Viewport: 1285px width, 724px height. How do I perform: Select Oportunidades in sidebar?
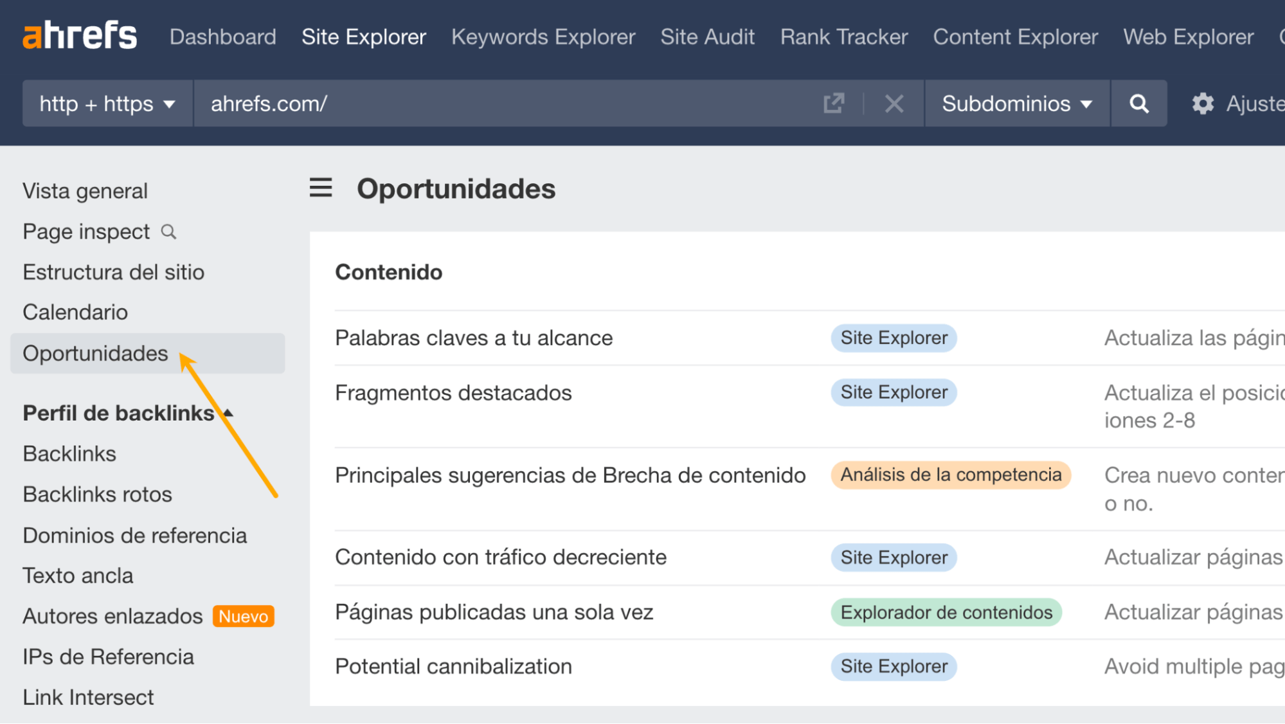[147, 353]
